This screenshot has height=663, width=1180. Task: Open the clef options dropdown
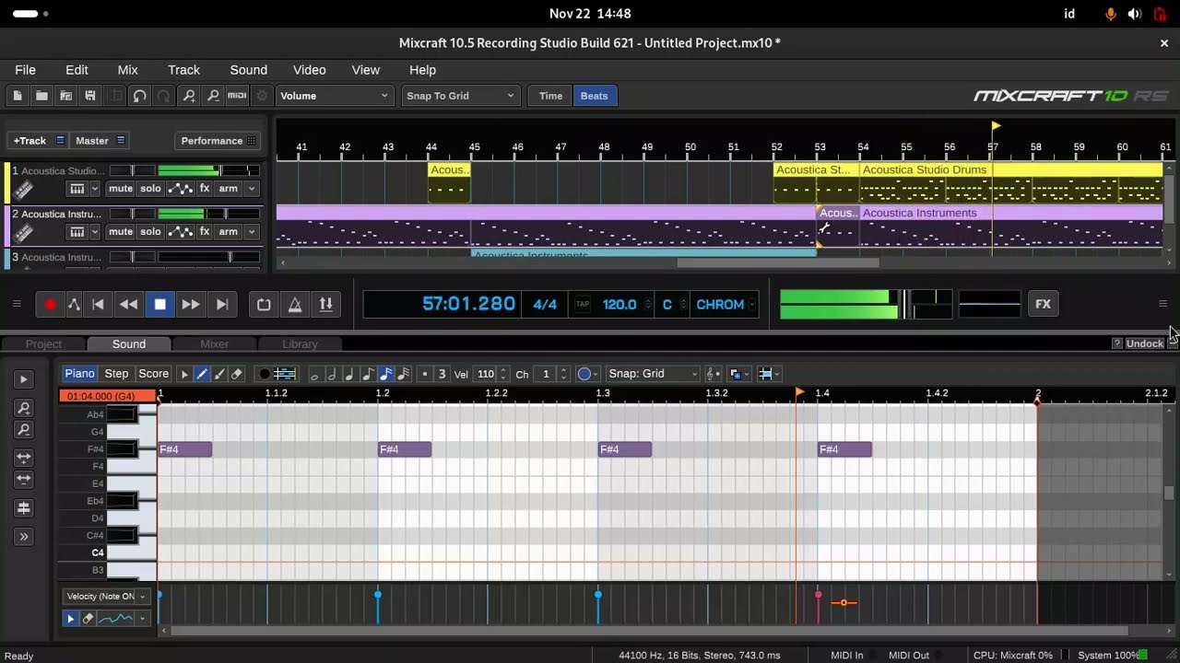pos(713,374)
